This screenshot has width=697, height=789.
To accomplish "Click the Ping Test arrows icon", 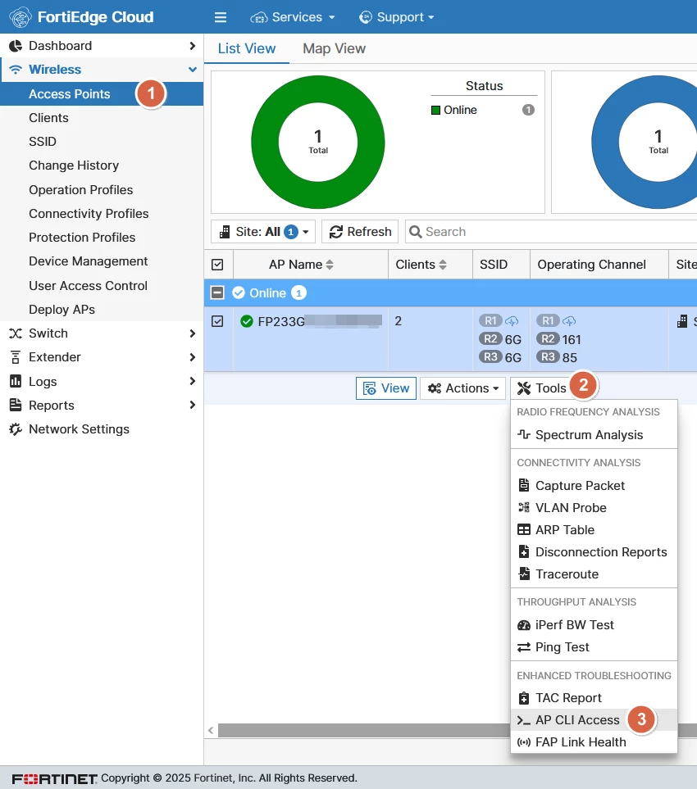I will (x=524, y=647).
